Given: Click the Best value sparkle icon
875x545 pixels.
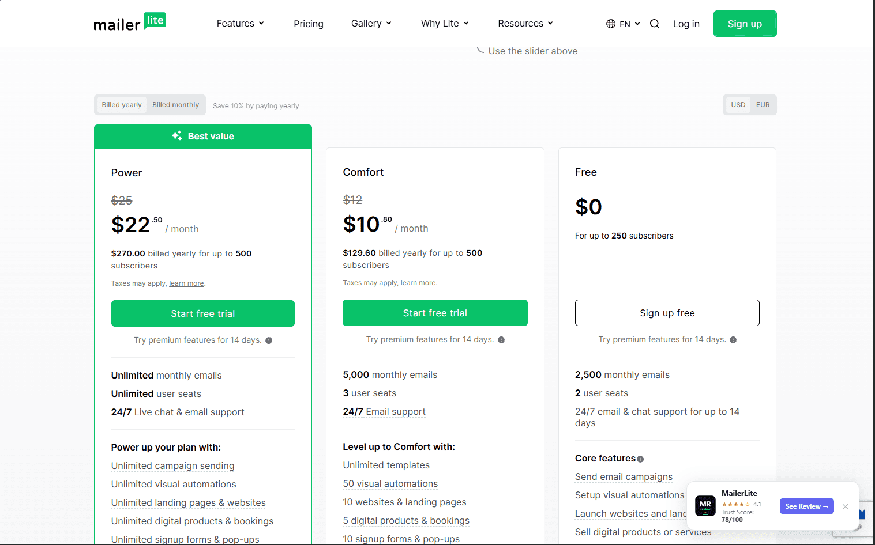Looking at the screenshot, I should [177, 136].
